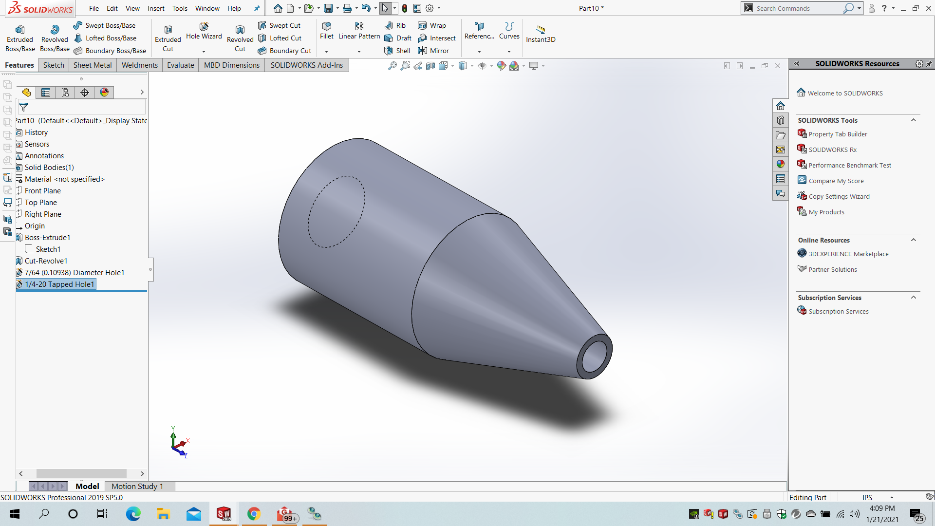Open the FeatureManager Design Tree tab
The width and height of the screenshot is (935, 526).
pyautogui.click(x=26, y=93)
